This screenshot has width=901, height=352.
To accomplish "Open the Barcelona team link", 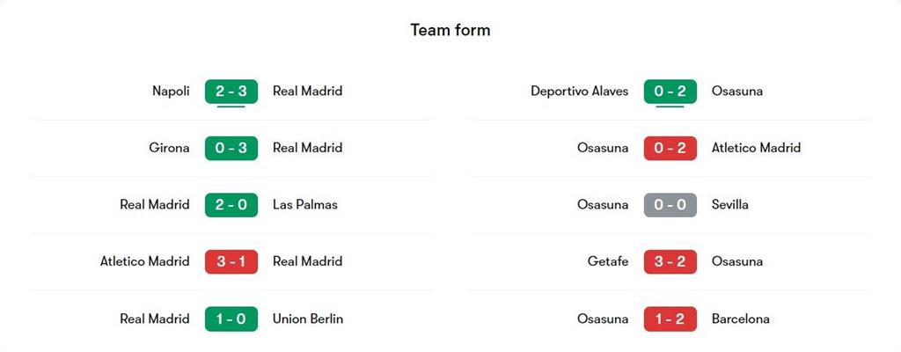I will pyautogui.click(x=741, y=319).
